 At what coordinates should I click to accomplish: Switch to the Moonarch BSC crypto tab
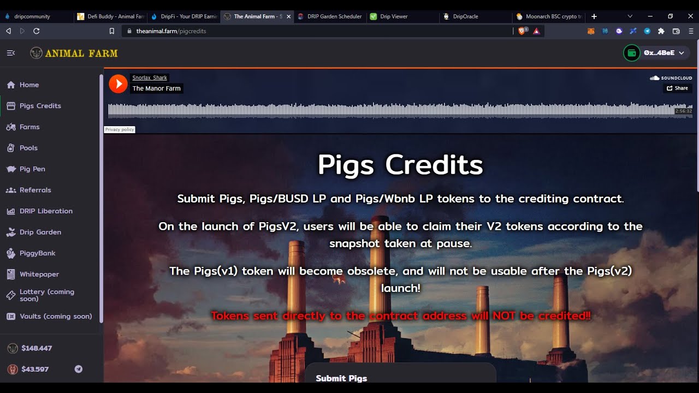click(x=549, y=16)
